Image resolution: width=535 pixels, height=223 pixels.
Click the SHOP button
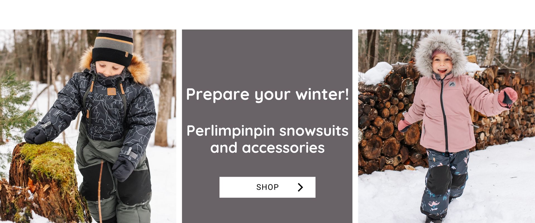click(x=267, y=187)
